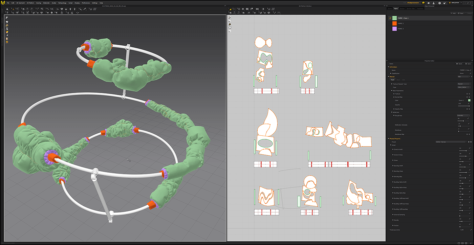Click the cloud upload icon
474x245 pixels.
[x=423, y=3]
